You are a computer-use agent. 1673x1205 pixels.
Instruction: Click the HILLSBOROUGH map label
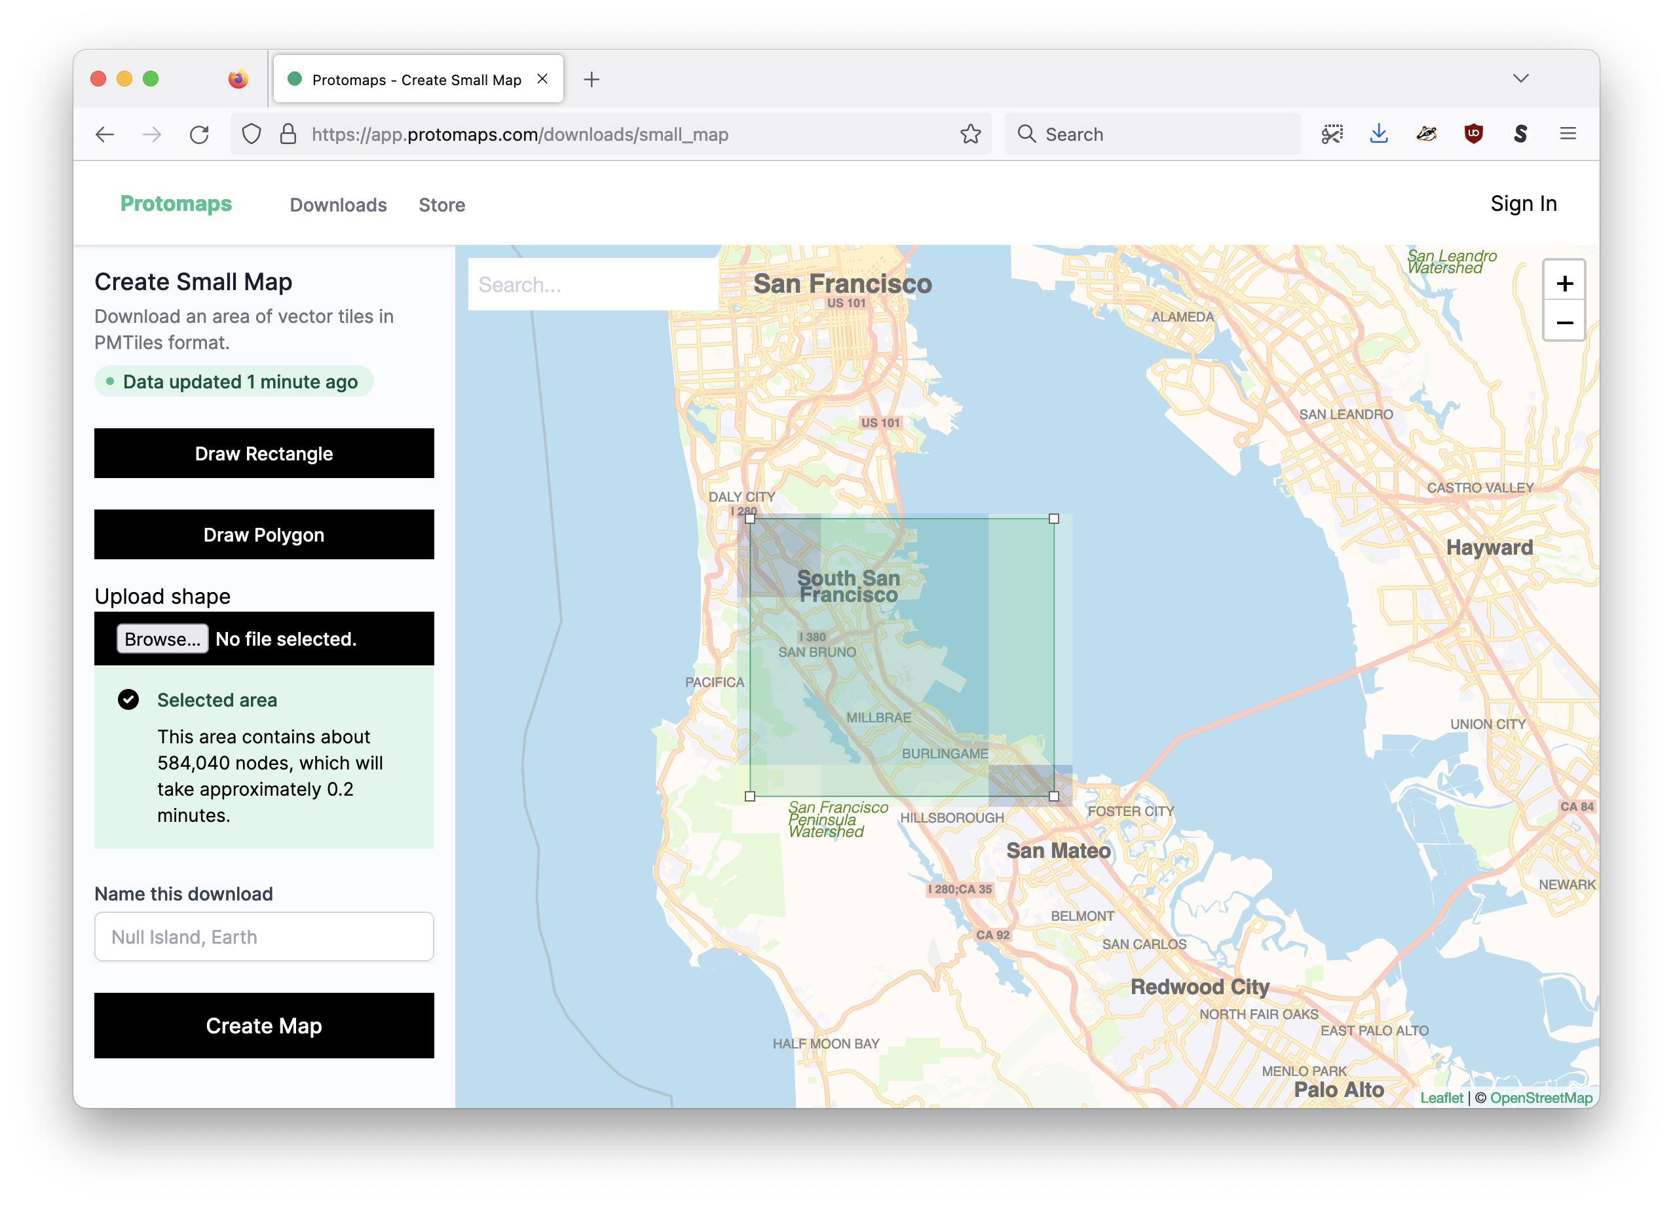pyautogui.click(x=952, y=818)
